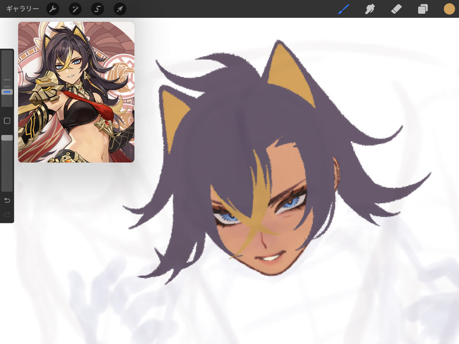Open the Actions wrench menu
Screen dimensions: 459x344
click(53, 9)
